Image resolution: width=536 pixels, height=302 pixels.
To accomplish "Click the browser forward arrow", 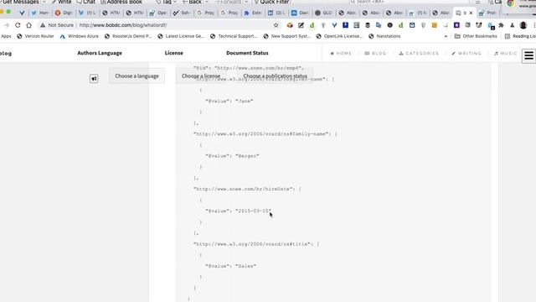I will (x=6, y=25).
